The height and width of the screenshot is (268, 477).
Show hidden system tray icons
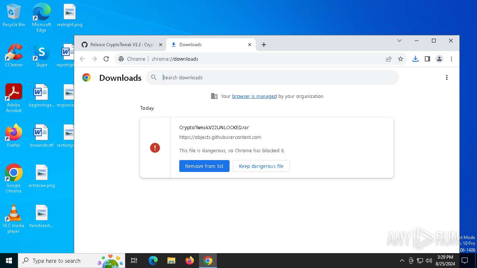point(402,261)
